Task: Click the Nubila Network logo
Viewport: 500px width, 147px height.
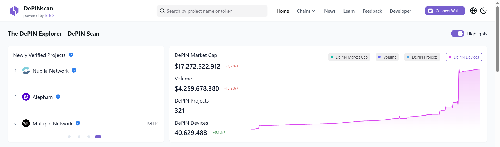Action: point(26,71)
